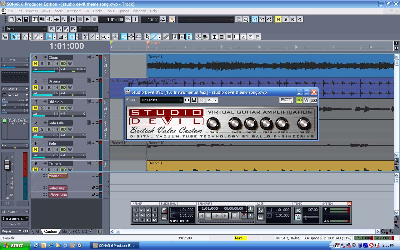Open the Intro marker dropdown
400x250 pixels.
26,29
